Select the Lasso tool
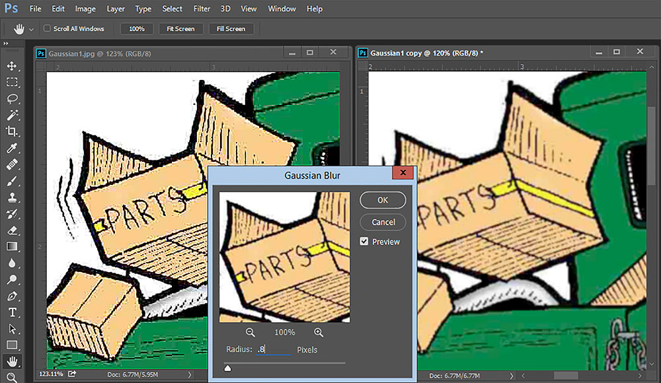661x383 pixels. coord(12,98)
